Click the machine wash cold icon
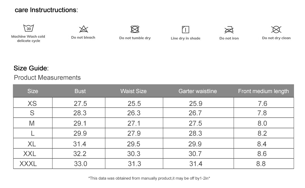Image resolution: width=305 pixels, height=188 pixels. pyautogui.click(x=29, y=29)
